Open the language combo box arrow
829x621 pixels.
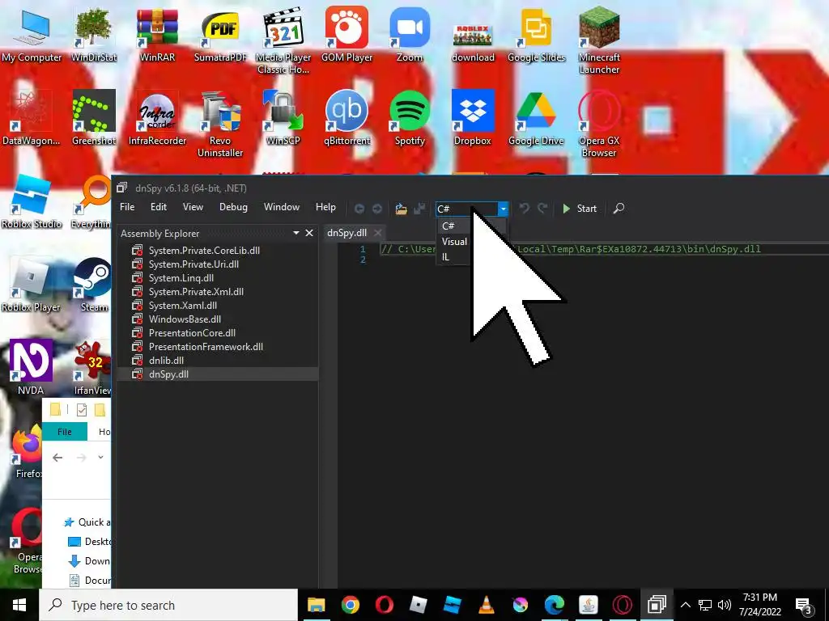[504, 209]
